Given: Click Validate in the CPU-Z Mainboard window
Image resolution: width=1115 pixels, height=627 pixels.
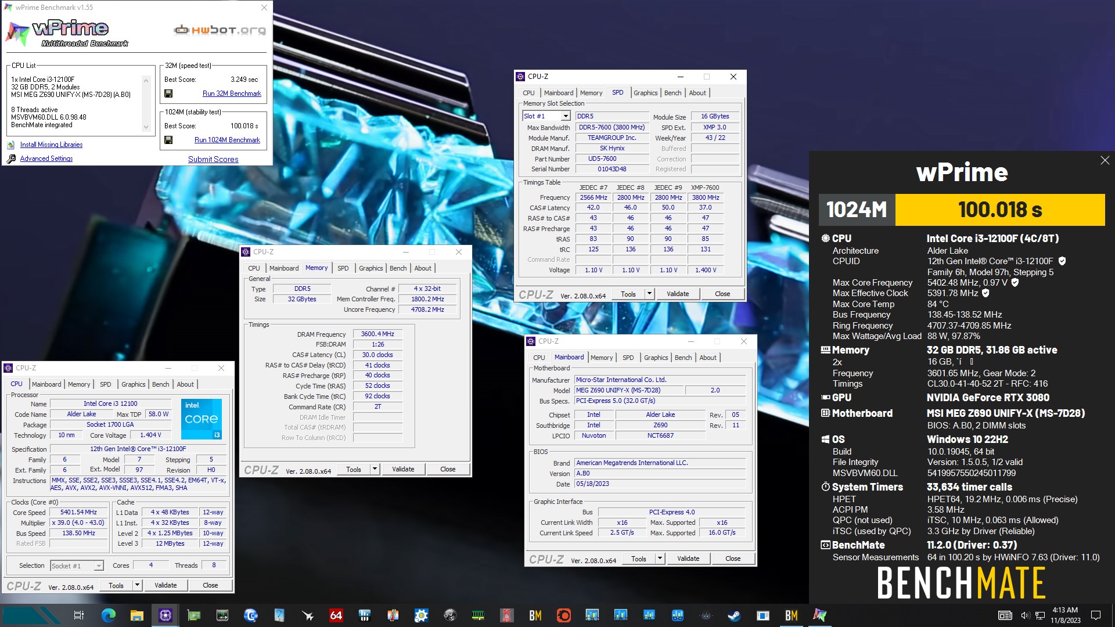Looking at the screenshot, I should tap(688, 558).
